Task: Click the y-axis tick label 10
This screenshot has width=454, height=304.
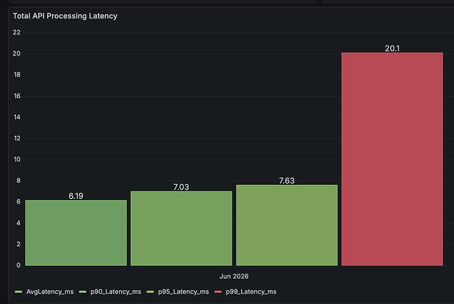Action: (x=17, y=159)
